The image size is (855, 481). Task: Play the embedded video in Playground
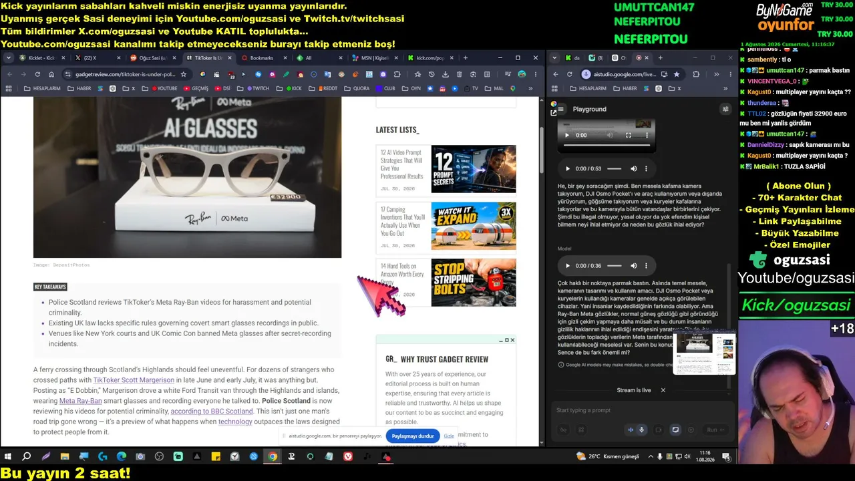click(568, 135)
